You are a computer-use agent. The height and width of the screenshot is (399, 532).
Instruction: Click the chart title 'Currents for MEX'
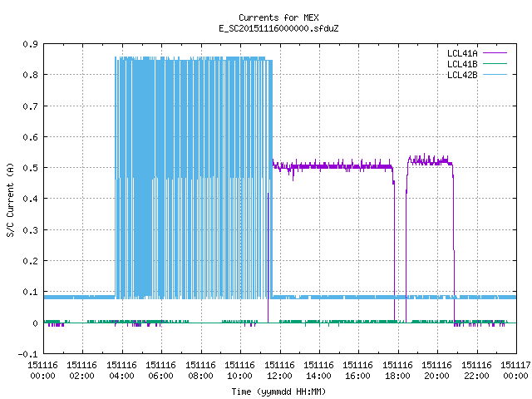coord(278,17)
